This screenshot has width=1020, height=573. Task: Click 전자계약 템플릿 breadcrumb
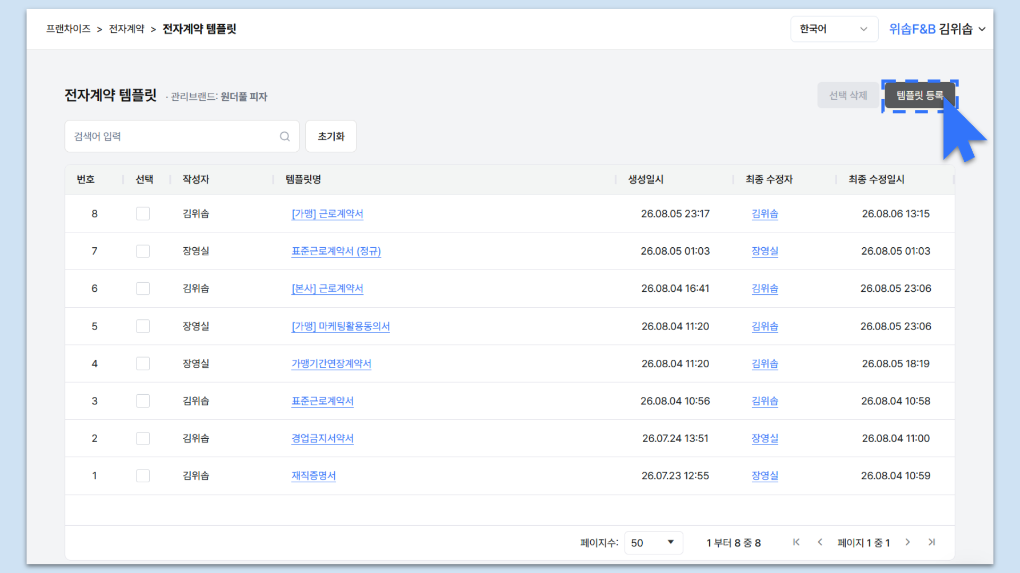pyautogui.click(x=199, y=29)
